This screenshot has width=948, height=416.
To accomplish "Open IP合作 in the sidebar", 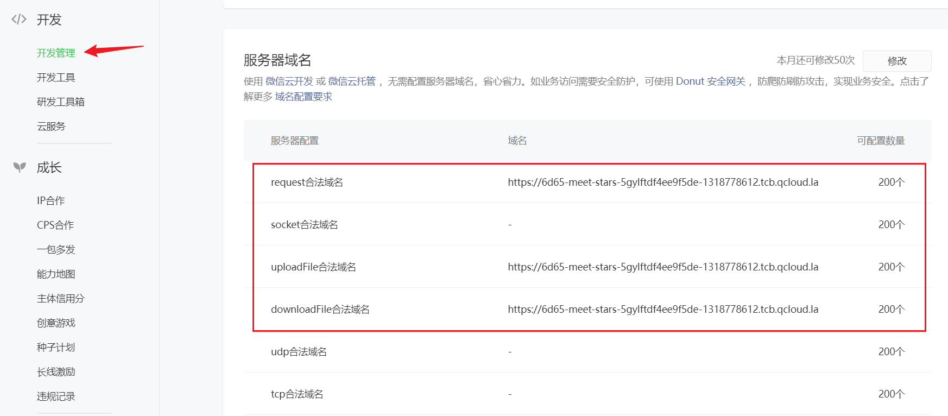I will tap(51, 200).
